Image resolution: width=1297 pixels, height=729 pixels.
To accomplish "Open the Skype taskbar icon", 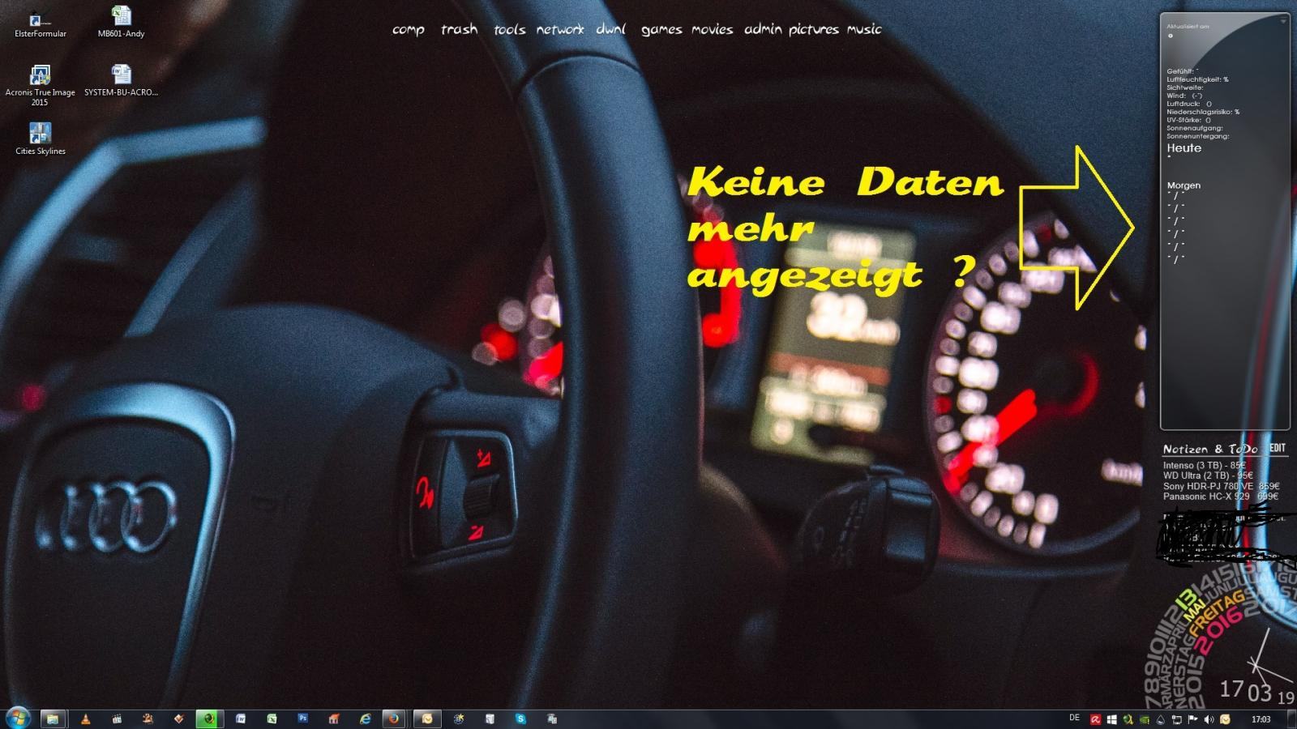I will pos(520,718).
